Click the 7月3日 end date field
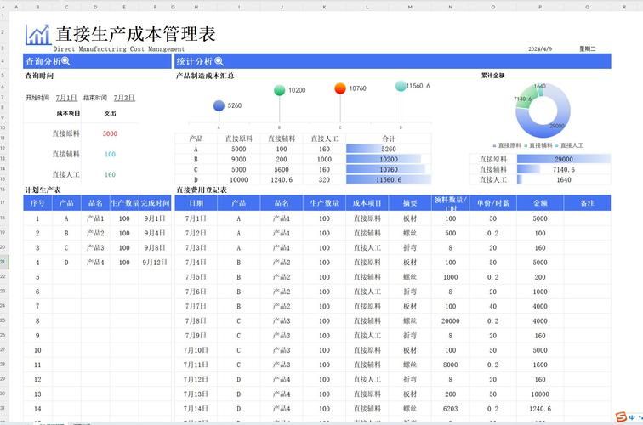The image size is (643, 425). point(124,98)
